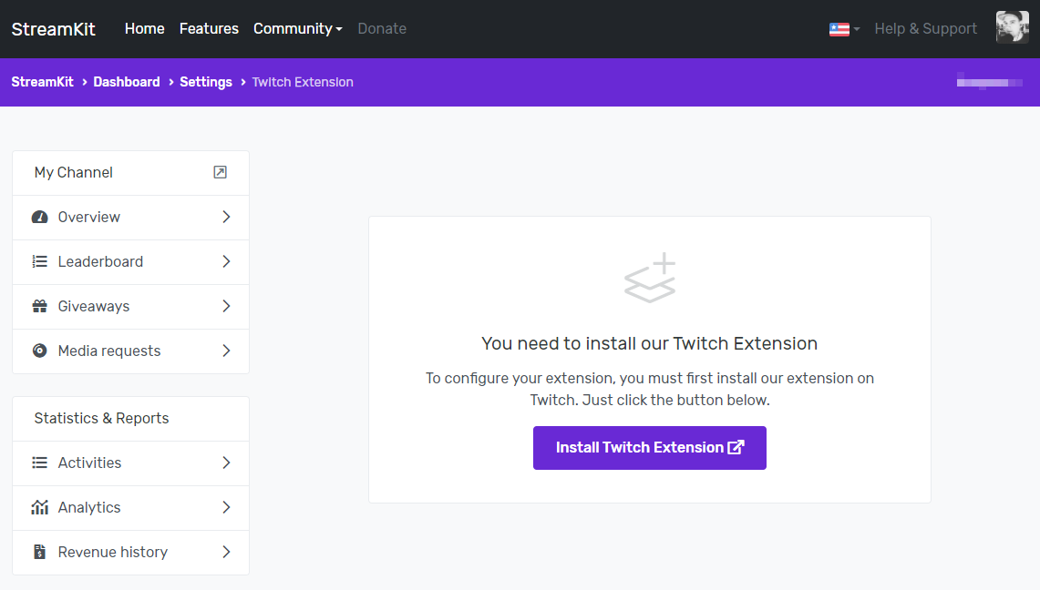Click the Giveaways gift icon
The height and width of the screenshot is (590, 1040).
pos(40,306)
